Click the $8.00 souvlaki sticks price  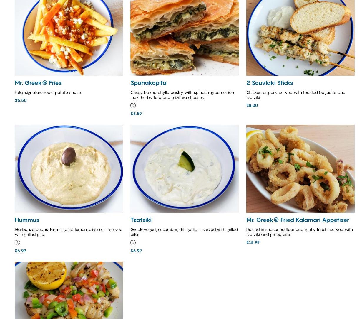tap(252, 105)
